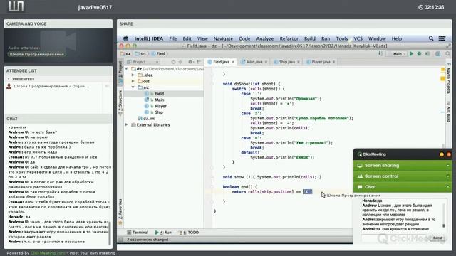Click the chat panel vertical scrollbar
Viewport: 456px width, 256px height.
[x=110, y=233]
